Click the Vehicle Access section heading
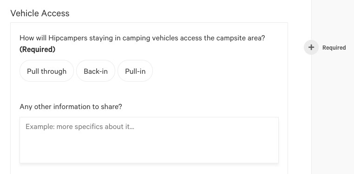 (40, 13)
